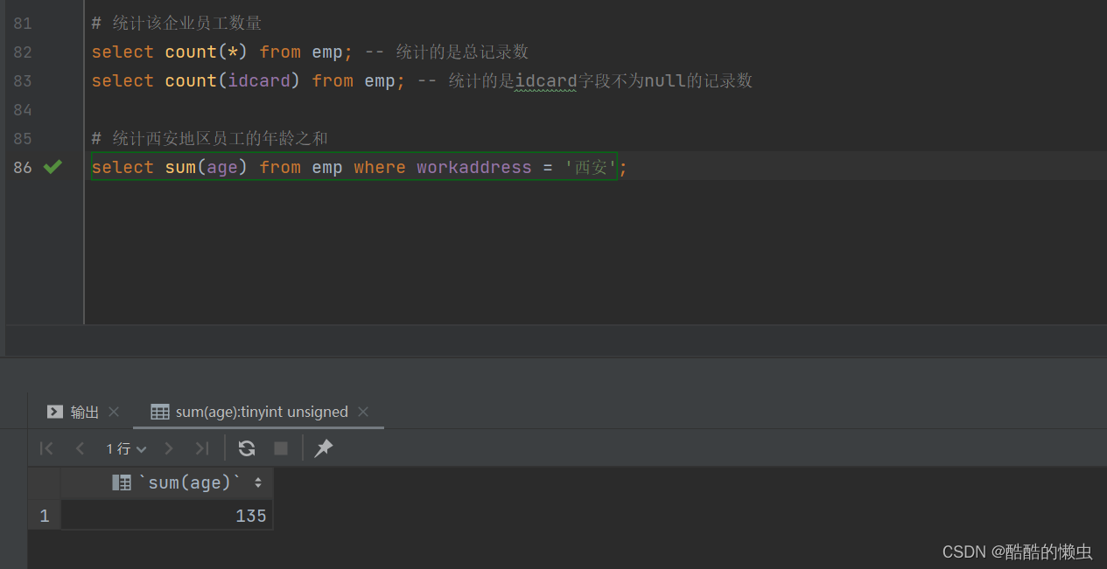1107x569 pixels.
Task: Go to previous page of results
Action: (x=80, y=448)
